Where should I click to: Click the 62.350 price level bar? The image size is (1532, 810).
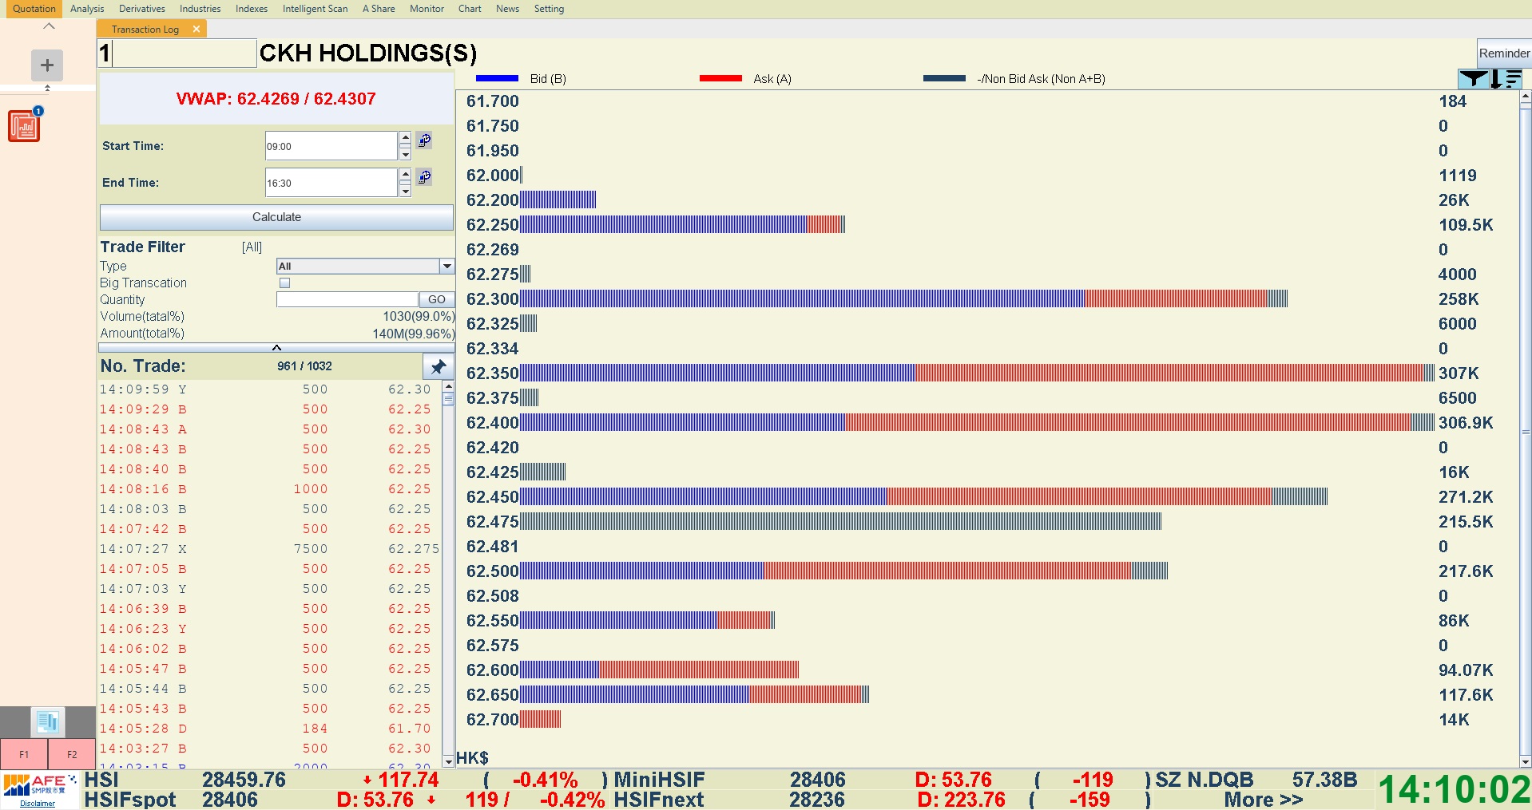978,373
